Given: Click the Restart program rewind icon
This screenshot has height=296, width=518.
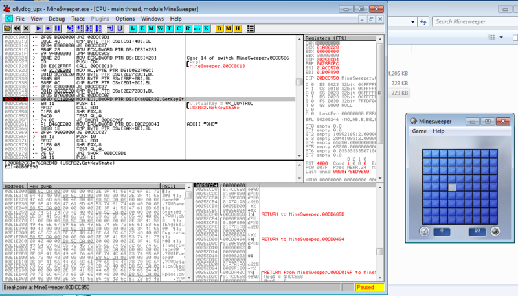Looking at the screenshot, I should pyautogui.click(x=17, y=28).
